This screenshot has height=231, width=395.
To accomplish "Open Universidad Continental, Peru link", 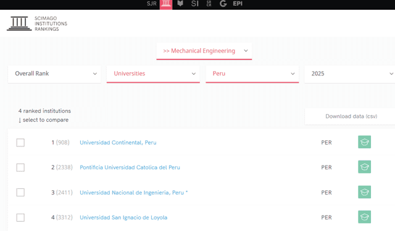I will coord(118,143).
